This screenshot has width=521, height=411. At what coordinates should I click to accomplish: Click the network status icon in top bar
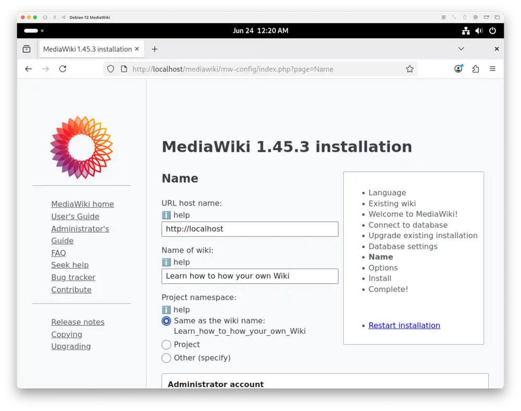pos(466,31)
